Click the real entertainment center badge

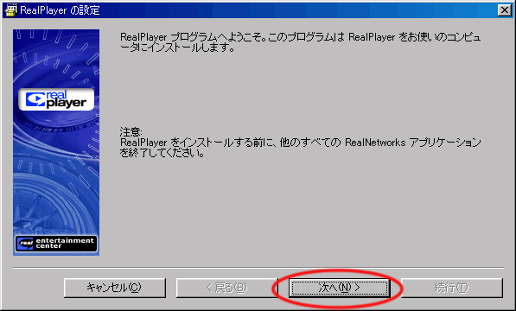coord(56,244)
